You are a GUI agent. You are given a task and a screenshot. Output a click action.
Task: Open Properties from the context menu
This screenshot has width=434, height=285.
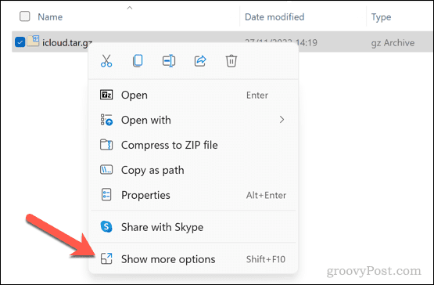(193, 195)
